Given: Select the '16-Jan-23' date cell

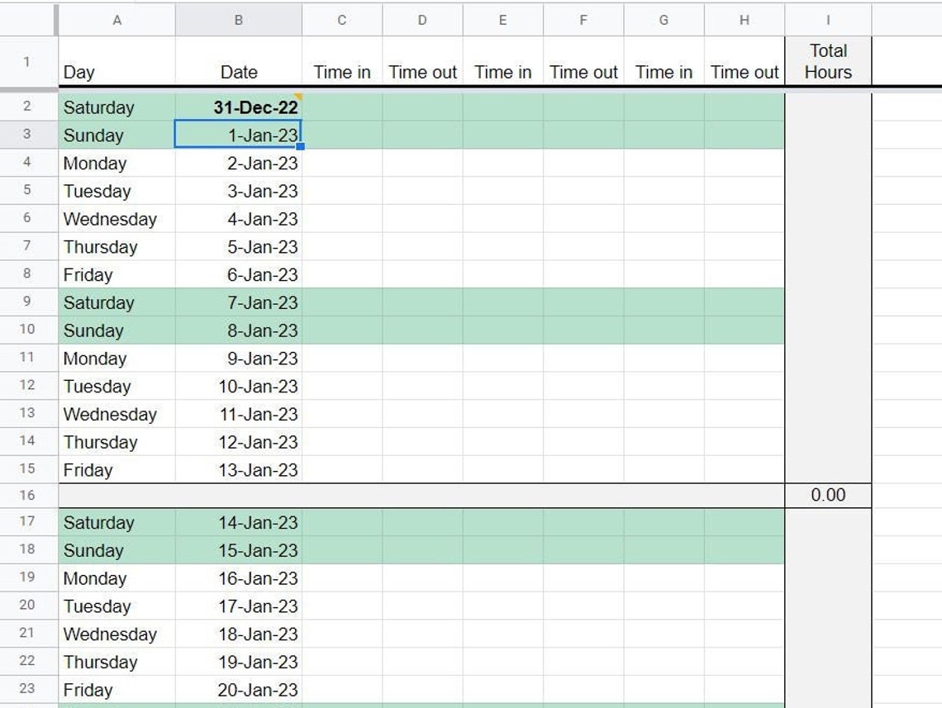Looking at the screenshot, I should (239, 577).
